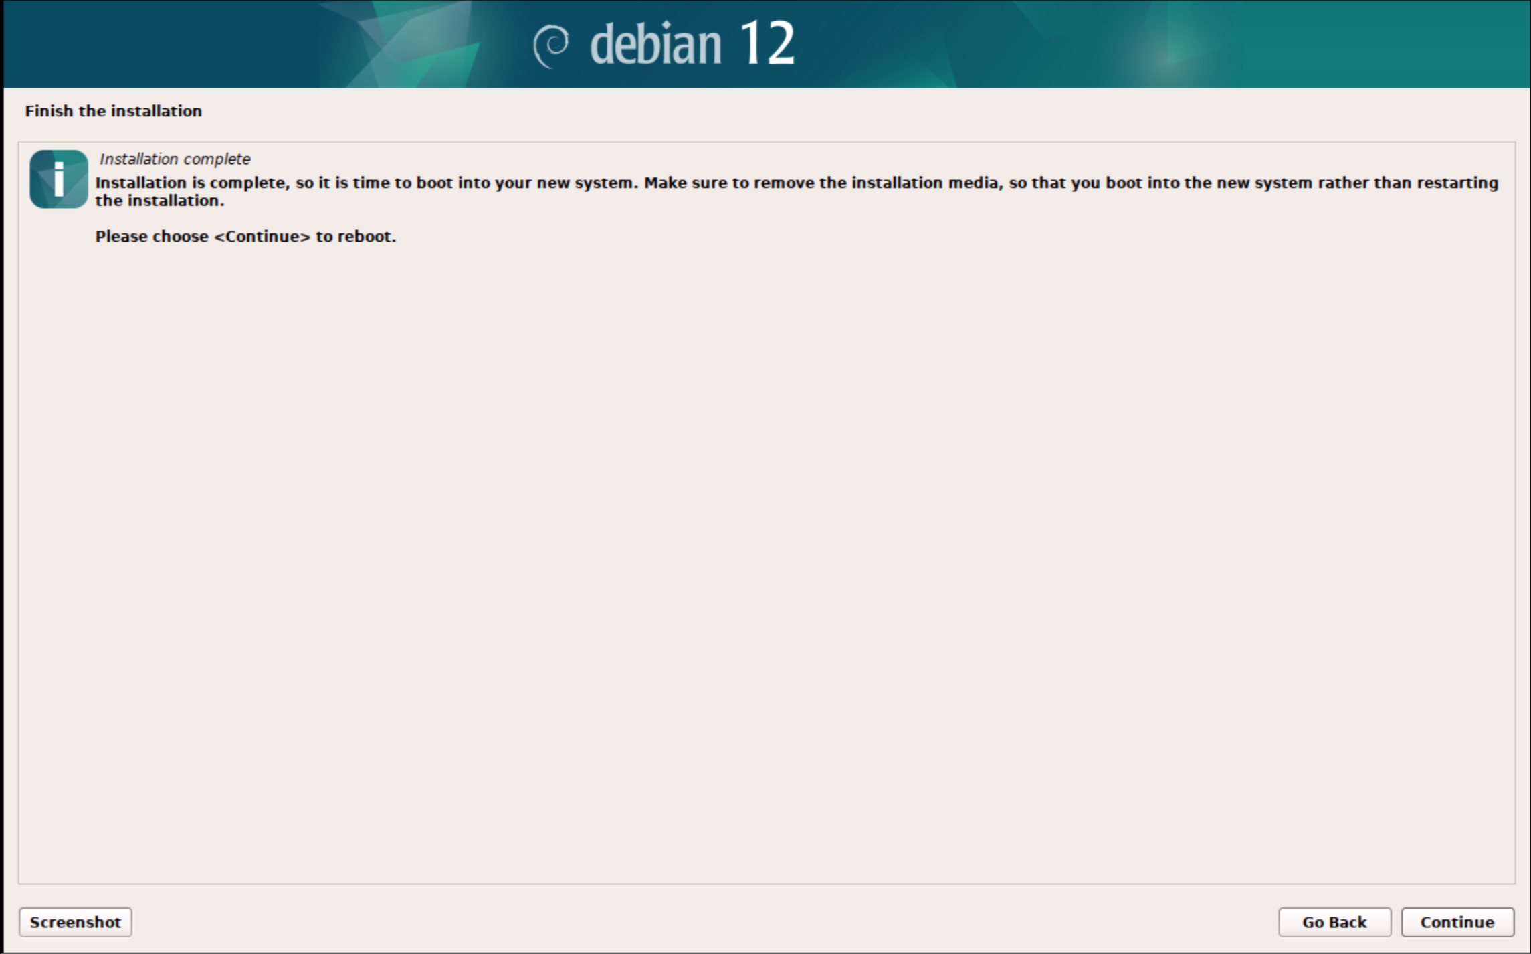Click the Go Back button
The width and height of the screenshot is (1531, 954).
pos(1334,921)
